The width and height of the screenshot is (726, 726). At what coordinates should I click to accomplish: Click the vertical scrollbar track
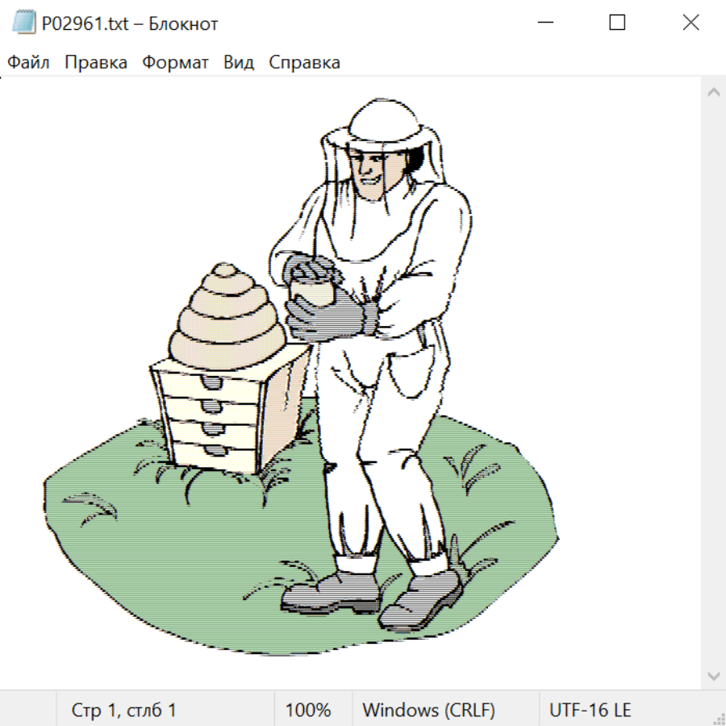(713, 383)
